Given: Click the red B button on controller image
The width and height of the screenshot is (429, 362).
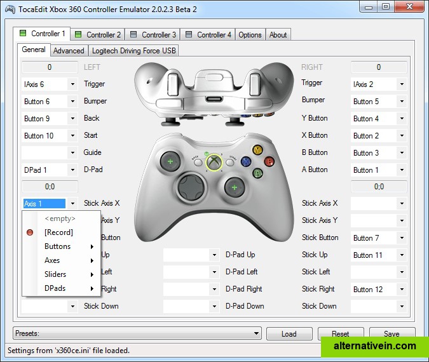Looking at the screenshot, I should point(269,161).
